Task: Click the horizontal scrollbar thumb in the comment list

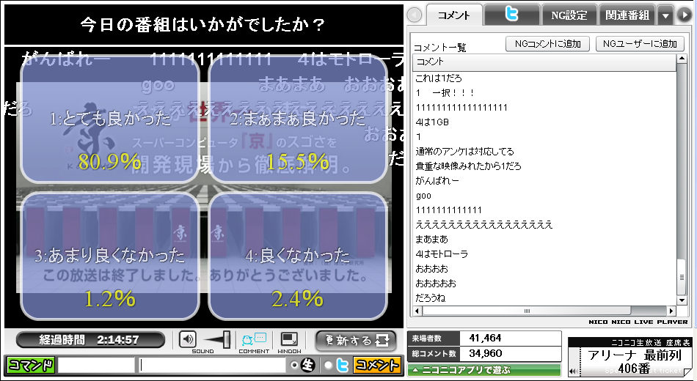Action: point(527,311)
